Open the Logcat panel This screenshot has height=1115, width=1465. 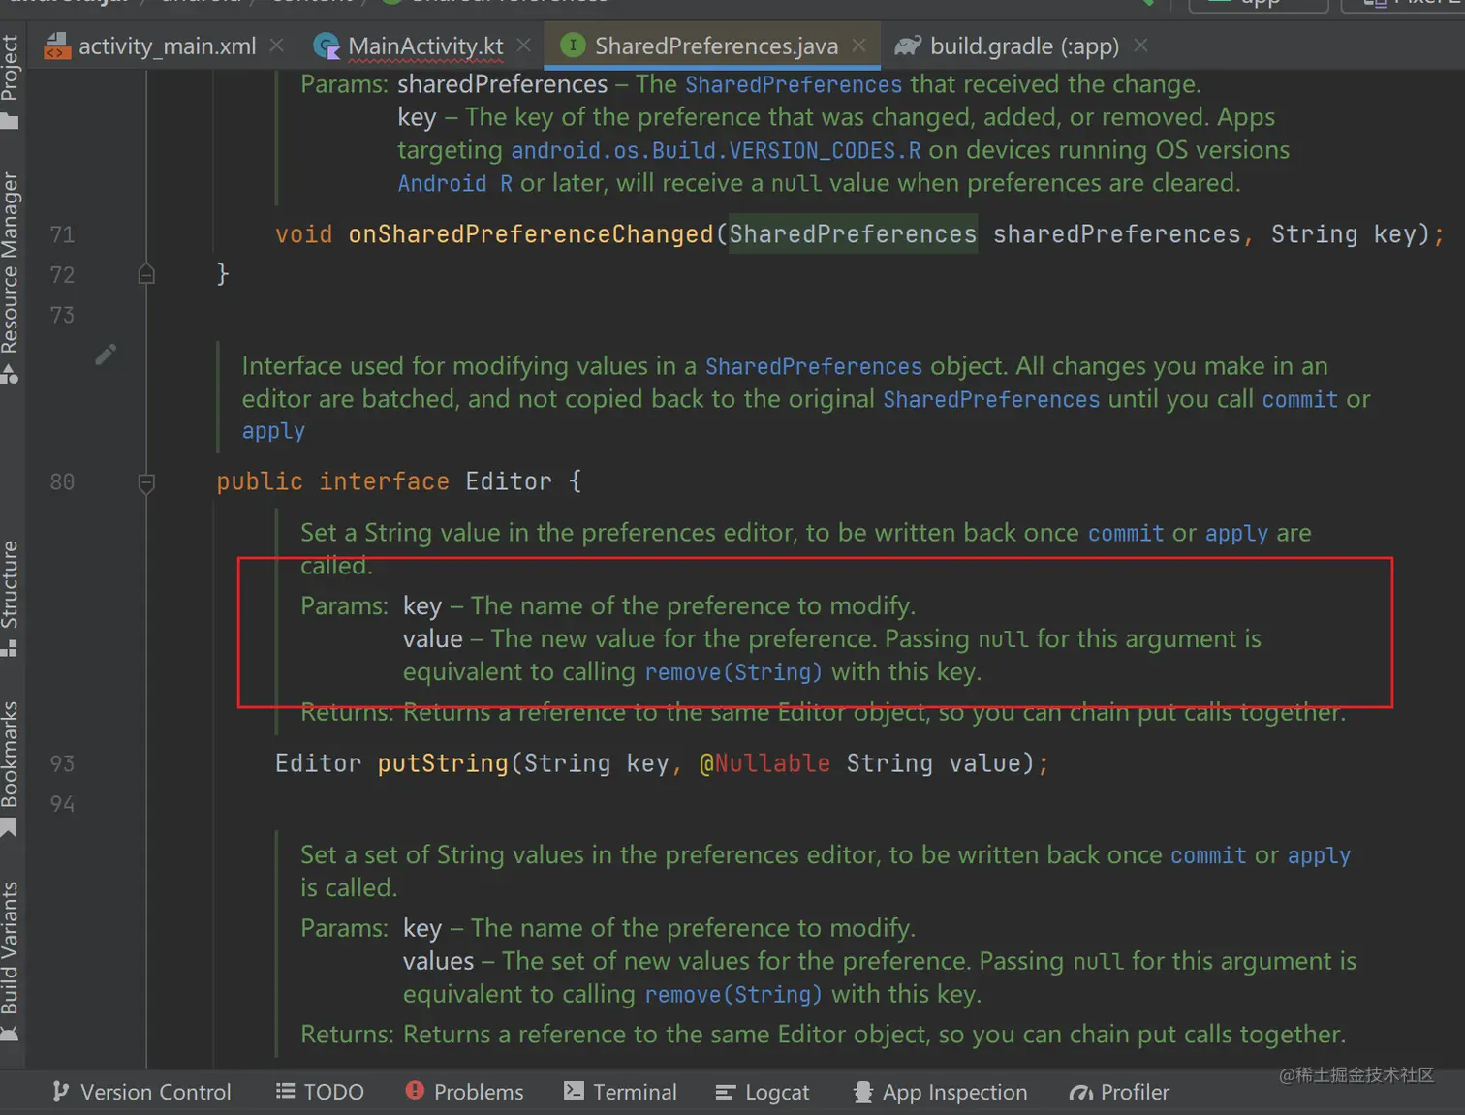pos(762,1092)
